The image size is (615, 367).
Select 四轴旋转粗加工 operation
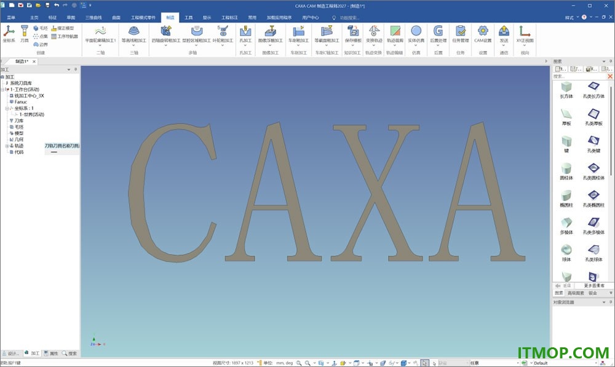(166, 34)
